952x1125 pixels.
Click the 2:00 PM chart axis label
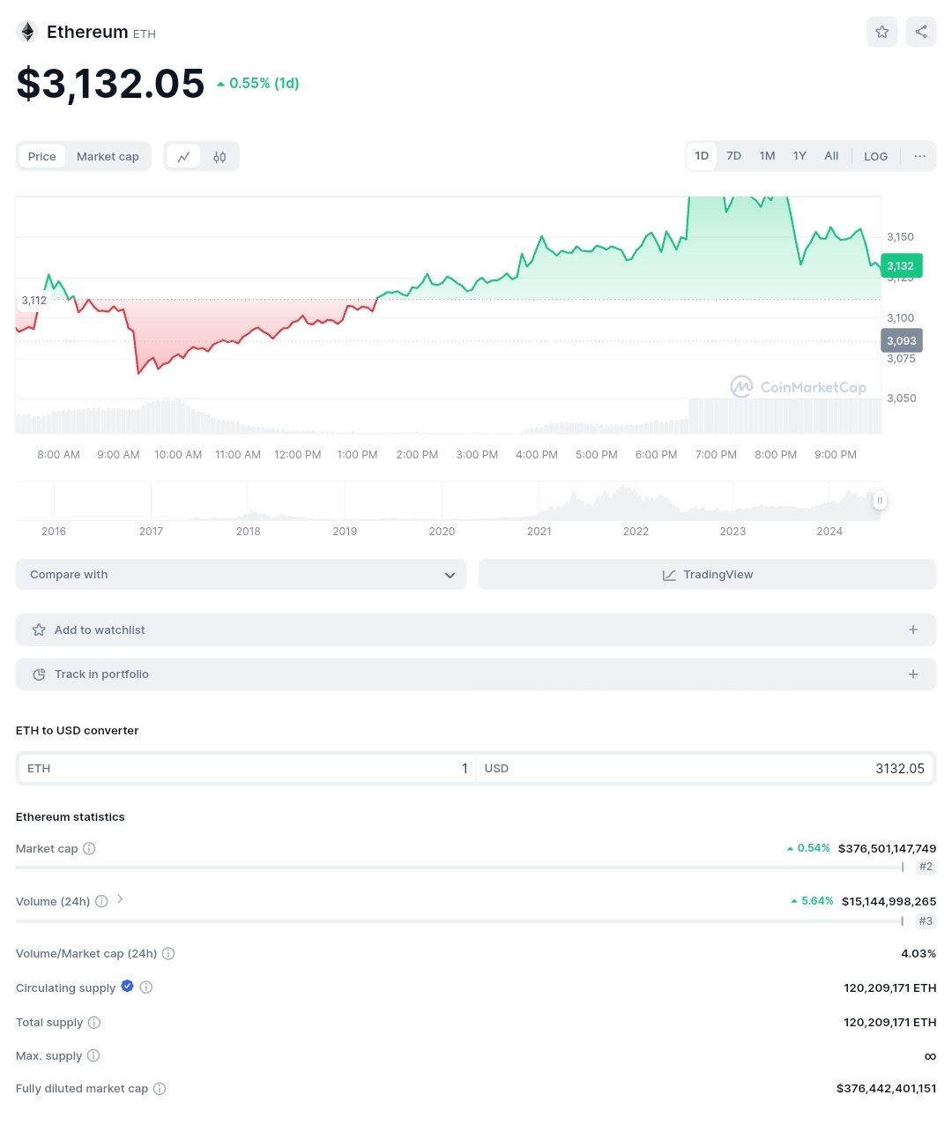417,455
